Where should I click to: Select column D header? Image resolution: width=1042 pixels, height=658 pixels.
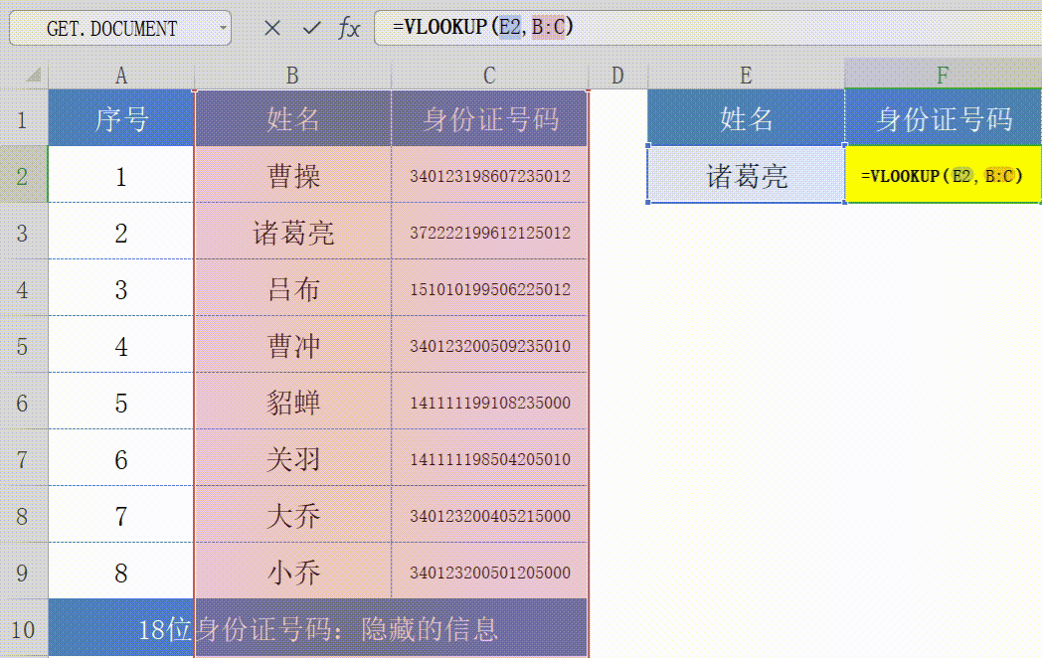[616, 75]
